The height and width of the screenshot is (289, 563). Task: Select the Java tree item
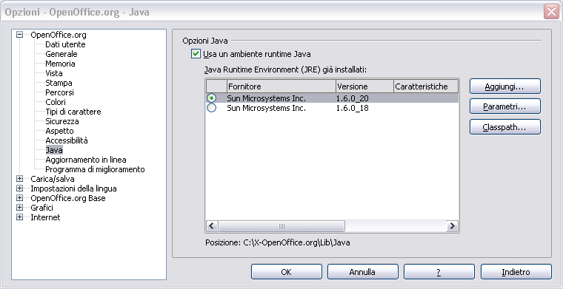[x=54, y=150]
